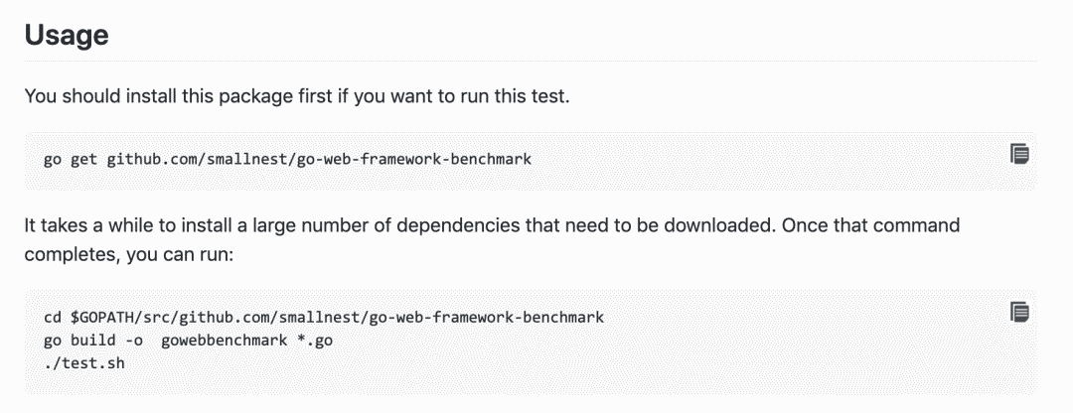Click the go build -o command line
The width and height of the screenshot is (1073, 413).
coord(188,341)
